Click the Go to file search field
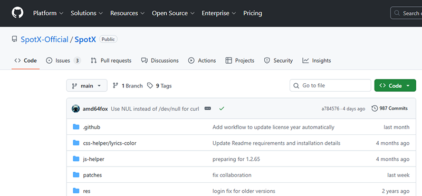Image resolution: width=422 pixels, height=196 pixels. [x=330, y=85]
